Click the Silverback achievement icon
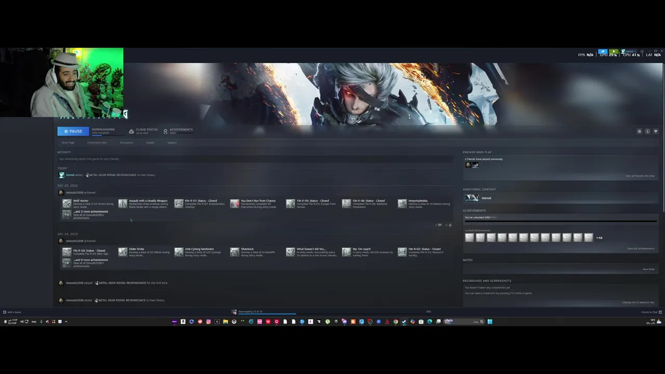 tap(235, 252)
